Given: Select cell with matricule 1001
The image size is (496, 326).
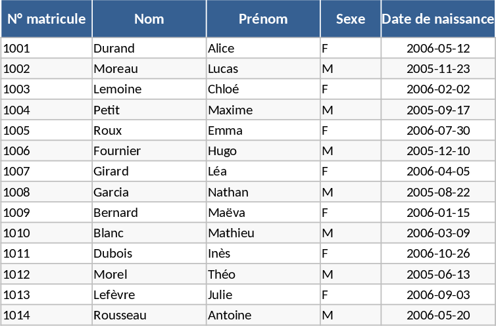Looking at the screenshot, I should pos(46,48).
